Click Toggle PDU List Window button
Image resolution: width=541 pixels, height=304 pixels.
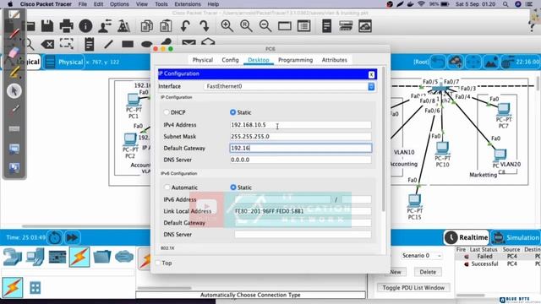[413, 287]
